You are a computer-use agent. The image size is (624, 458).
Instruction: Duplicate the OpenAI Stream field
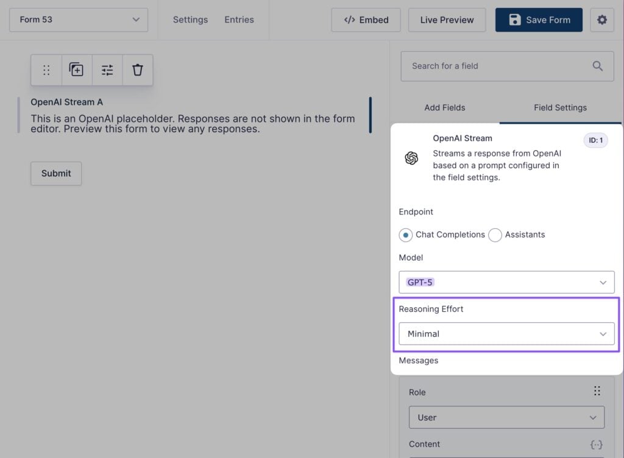point(76,70)
